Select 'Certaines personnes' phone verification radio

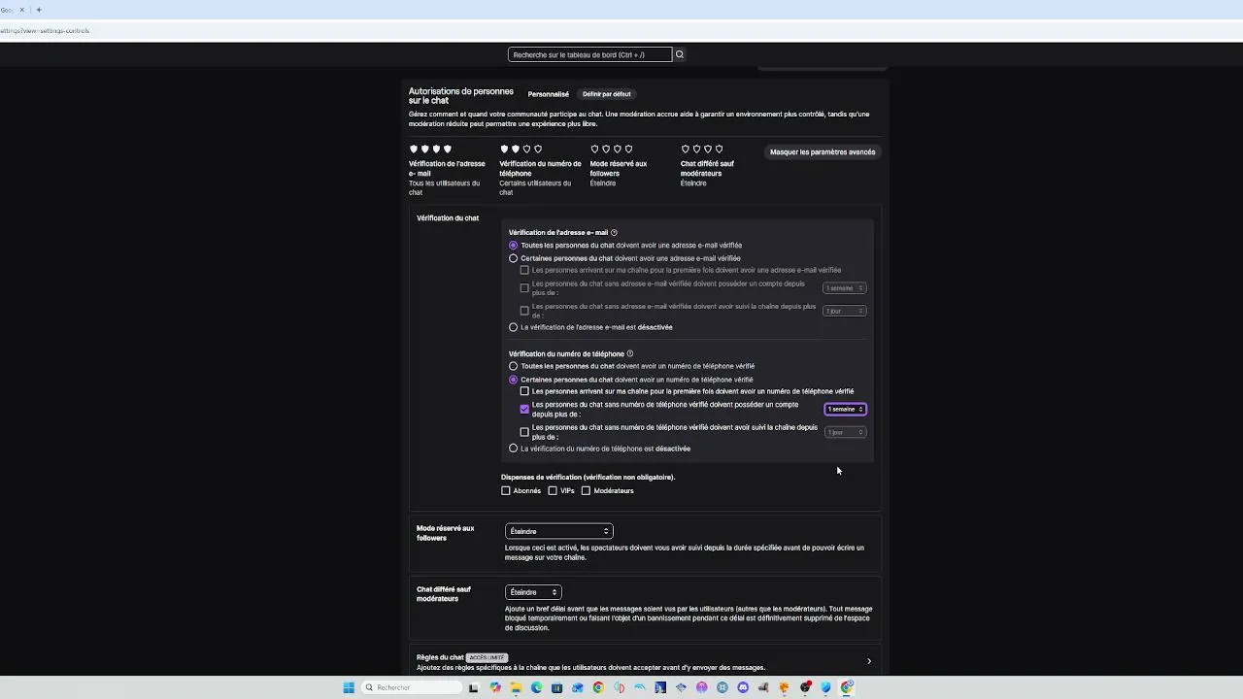[x=514, y=380]
